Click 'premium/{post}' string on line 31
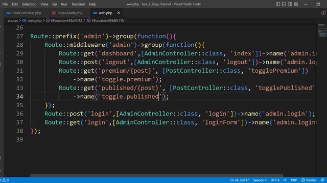 (x=126, y=71)
